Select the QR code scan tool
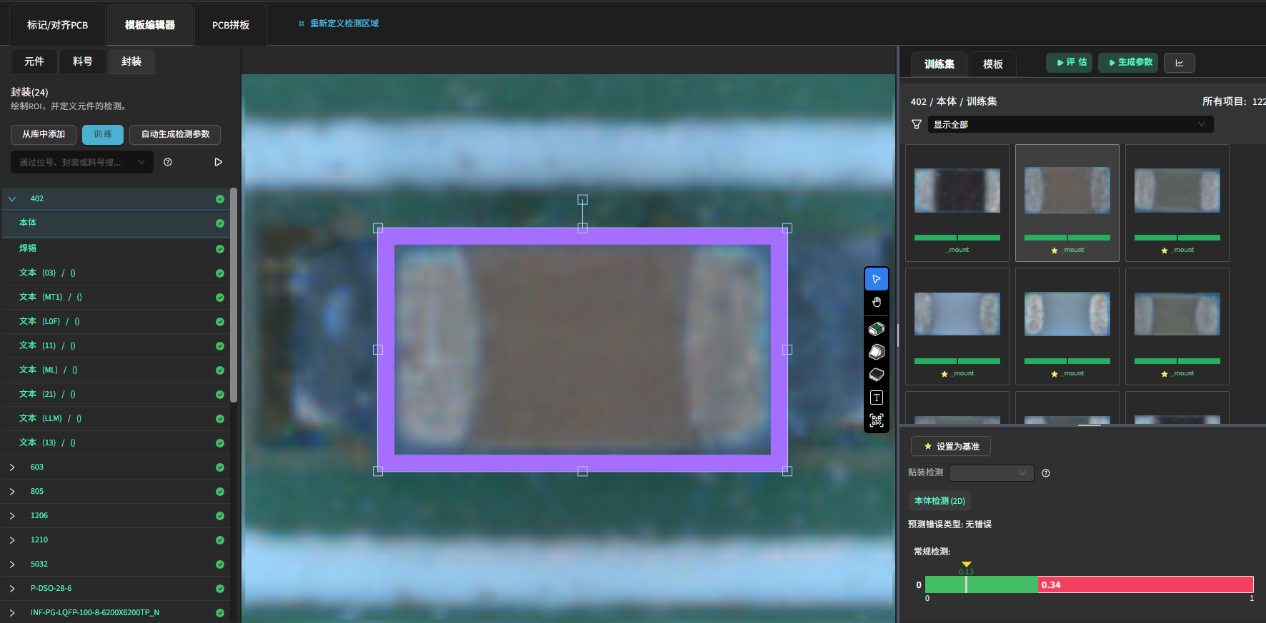The width and height of the screenshot is (1266, 623). 877,420
